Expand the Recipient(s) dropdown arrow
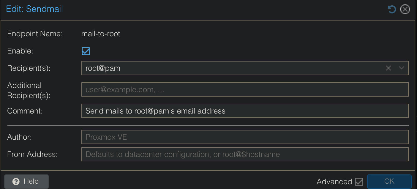Image resolution: width=417 pixels, height=189 pixels. tap(402, 68)
